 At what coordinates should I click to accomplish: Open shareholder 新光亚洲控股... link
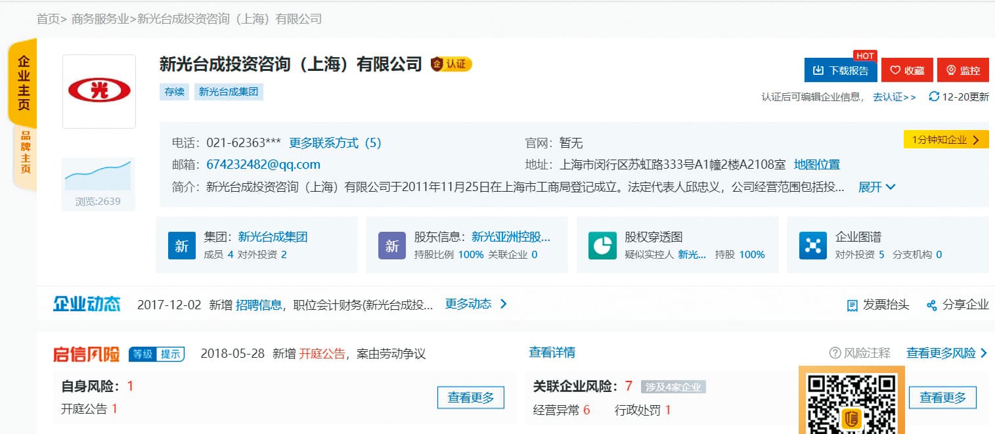511,237
